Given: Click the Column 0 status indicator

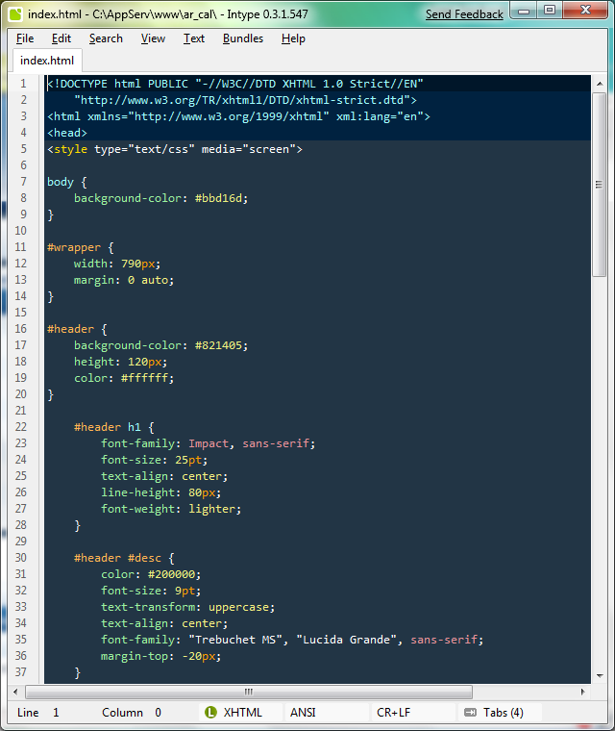Looking at the screenshot, I should point(132,713).
